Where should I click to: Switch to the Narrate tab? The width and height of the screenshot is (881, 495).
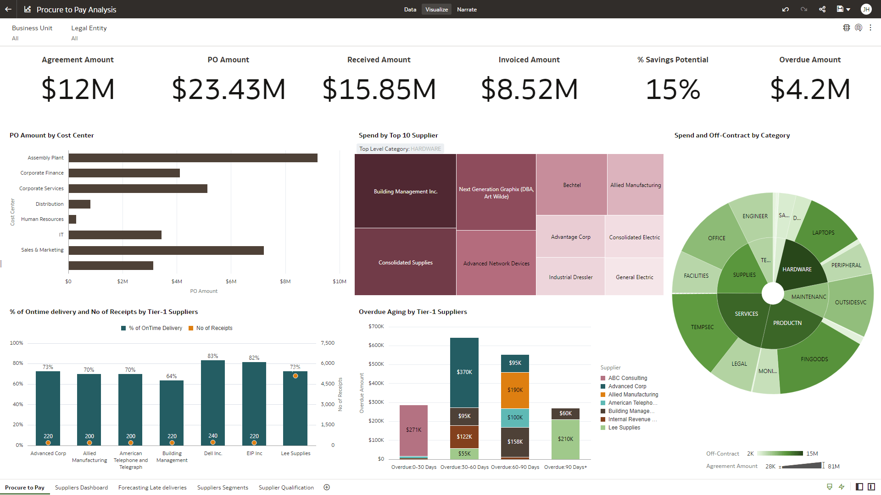(467, 9)
